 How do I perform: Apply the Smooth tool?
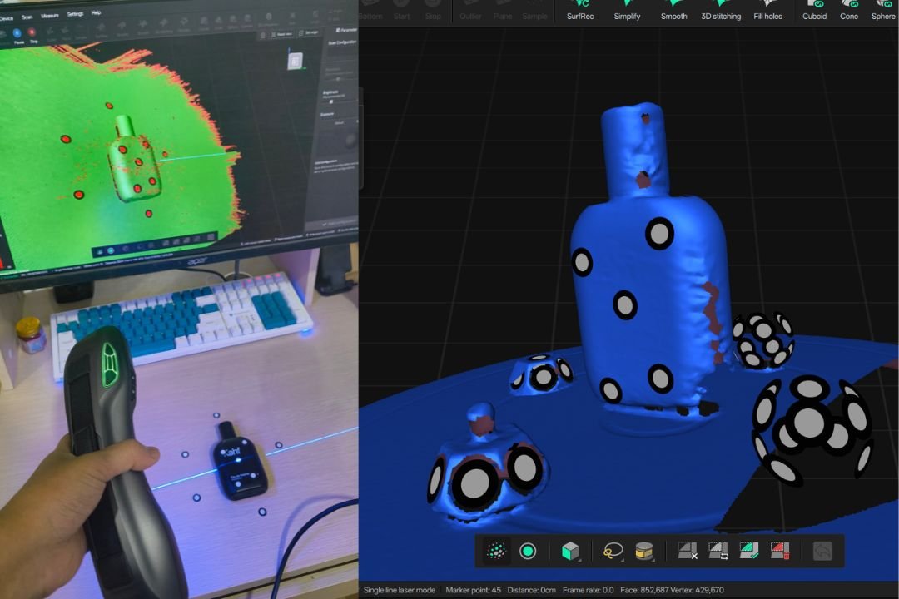673,11
